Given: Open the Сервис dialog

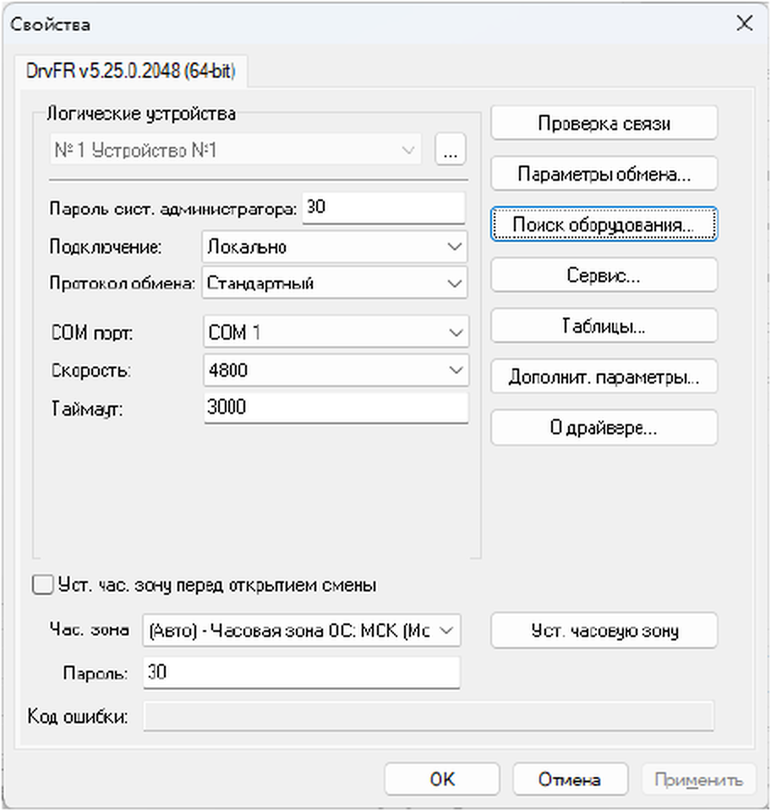Looking at the screenshot, I should (x=604, y=275).
